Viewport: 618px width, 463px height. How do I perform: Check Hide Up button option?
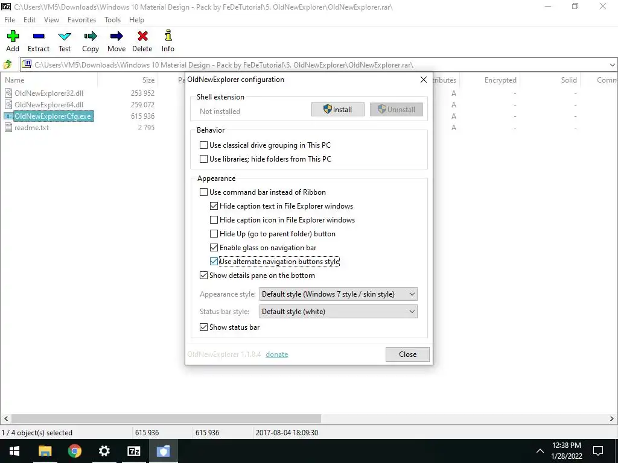coord(214,234)
